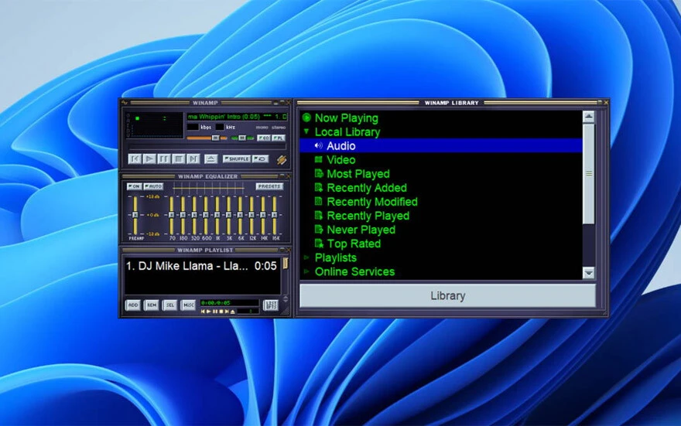Open the playlist ADD menu button
The height and width of the screenshot is (426, 681).
(x=133, y=305)
